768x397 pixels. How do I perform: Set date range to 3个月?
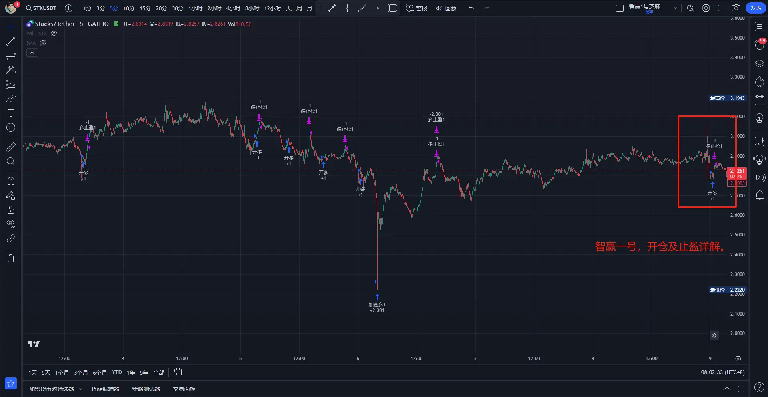[80, 372]
